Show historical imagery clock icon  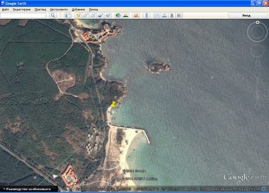click(118, 16)
